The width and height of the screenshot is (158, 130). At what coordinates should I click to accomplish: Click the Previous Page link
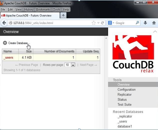[x=26, y=65]
